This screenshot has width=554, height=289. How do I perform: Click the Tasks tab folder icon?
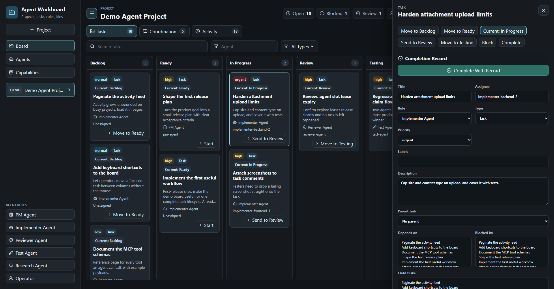point(92,31)
